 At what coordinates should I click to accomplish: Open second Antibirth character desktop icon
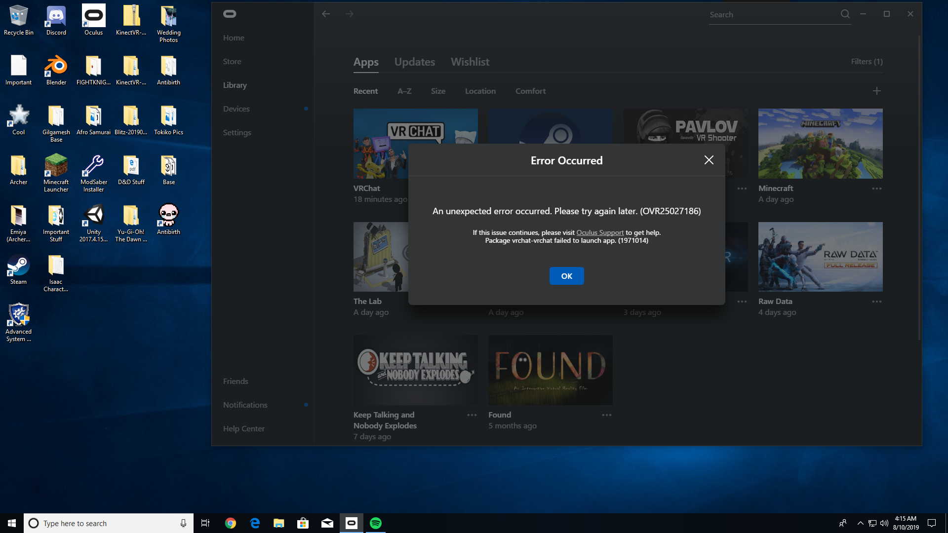tap(168, 220)
